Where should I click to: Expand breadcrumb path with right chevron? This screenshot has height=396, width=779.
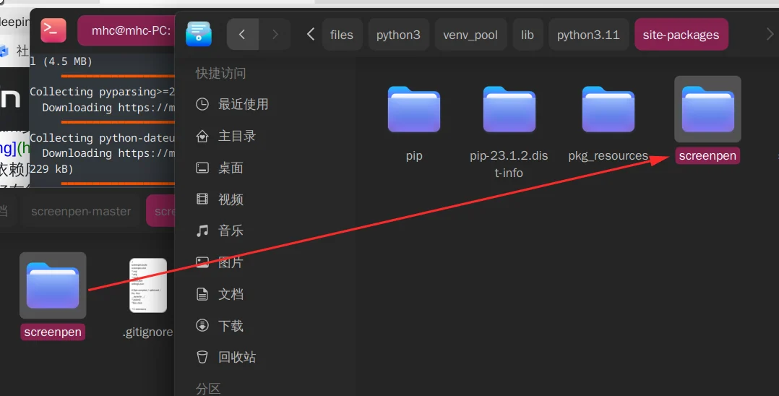coord(770,34)
